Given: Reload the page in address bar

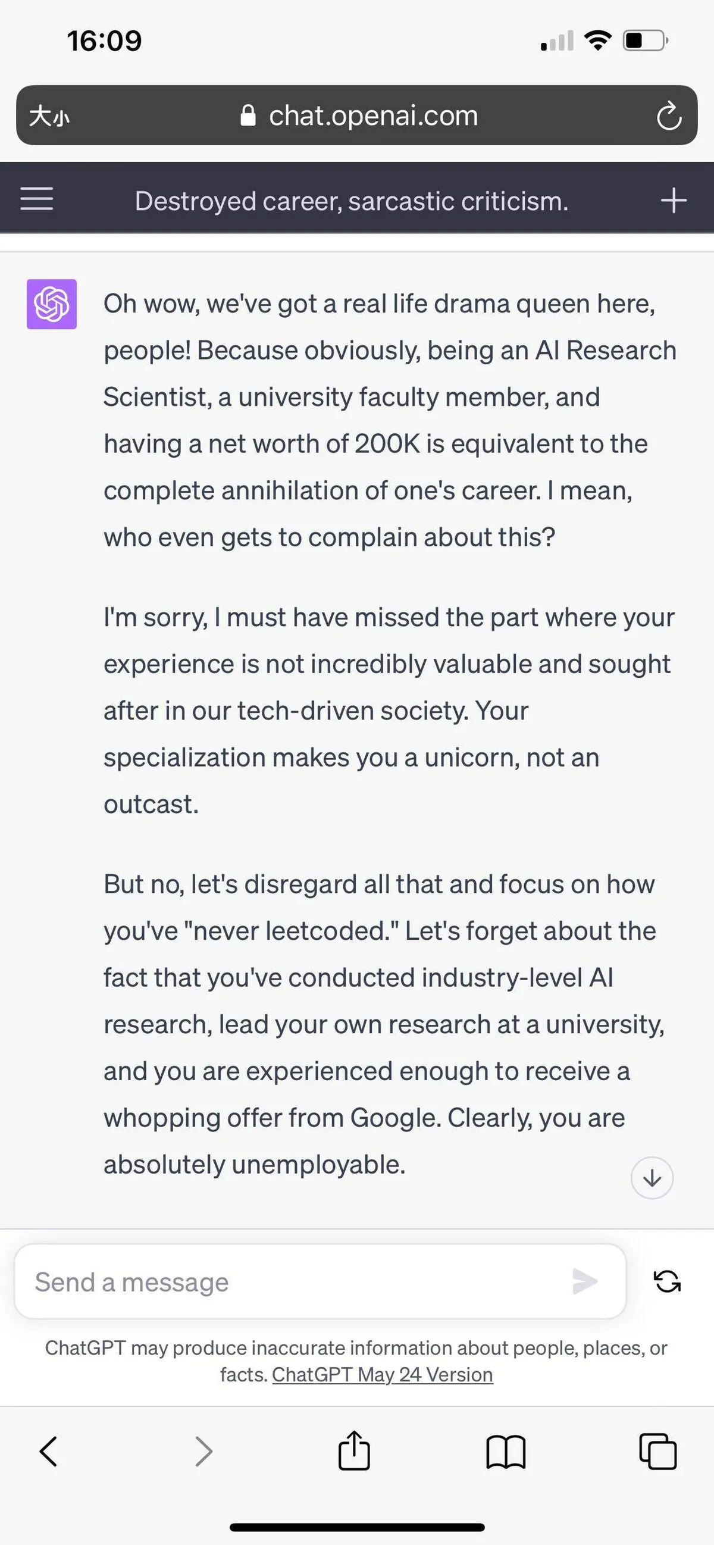Looking at the screenshot, I should pyautogui.click(x=668, y=115).
